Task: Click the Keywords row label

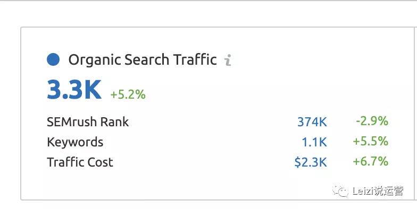Action: (75, 142)
